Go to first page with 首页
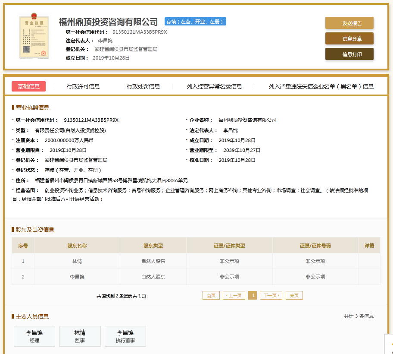393x354 pixels. coord(211,296)
